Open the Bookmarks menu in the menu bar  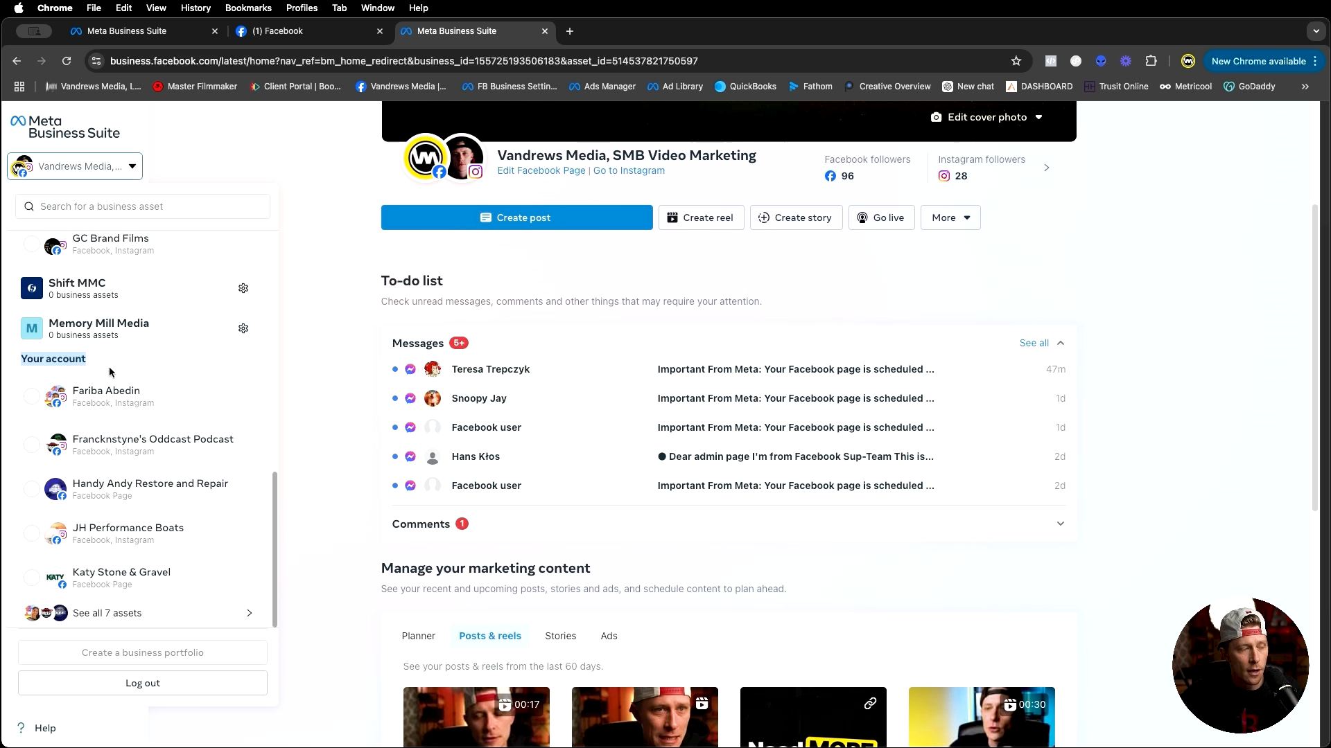(248, 8)
